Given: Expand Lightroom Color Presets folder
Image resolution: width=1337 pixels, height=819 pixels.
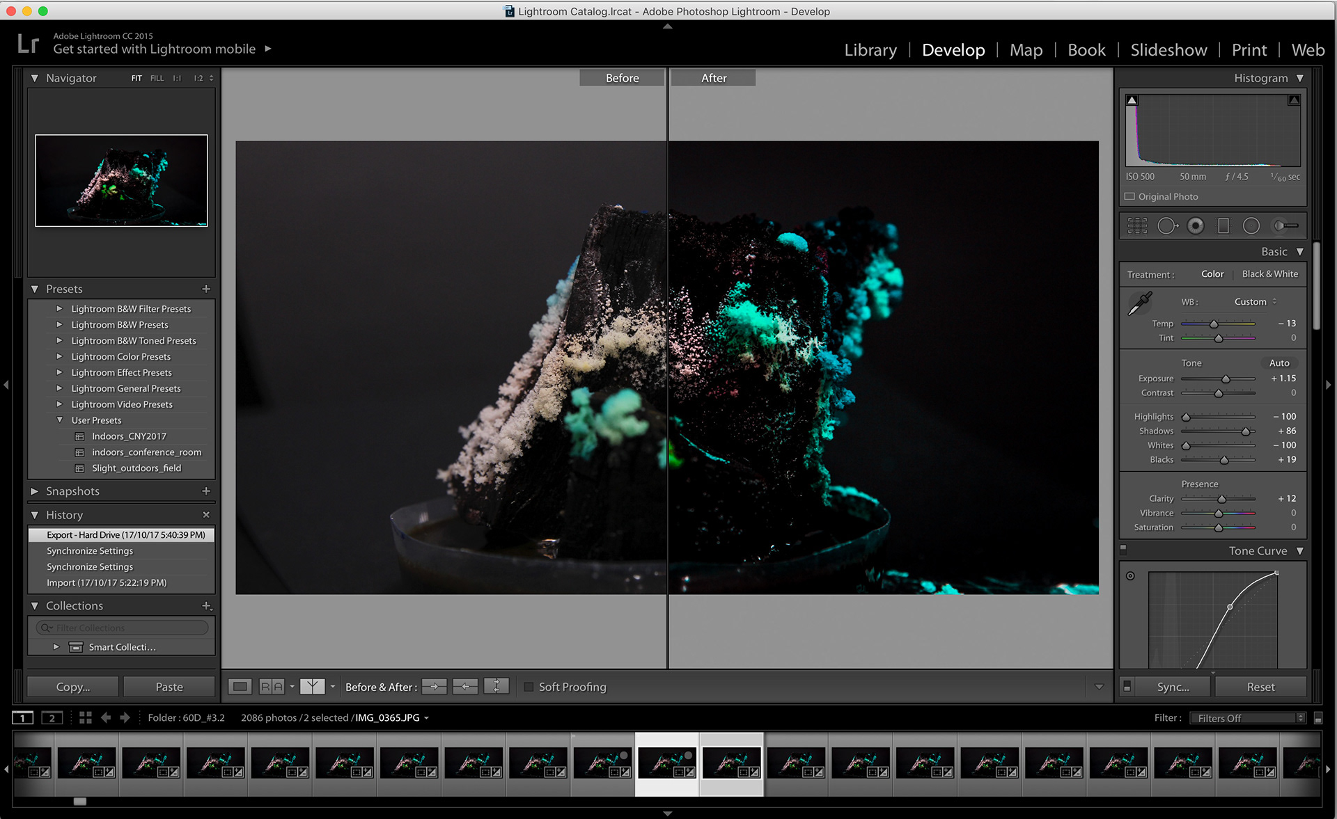Looking at the screenshot, I should click(59, 356).
